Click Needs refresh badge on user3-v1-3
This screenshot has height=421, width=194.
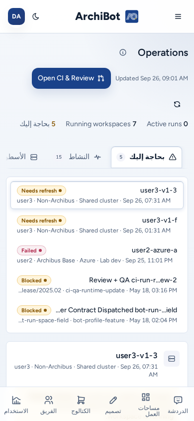pos(41,191)
